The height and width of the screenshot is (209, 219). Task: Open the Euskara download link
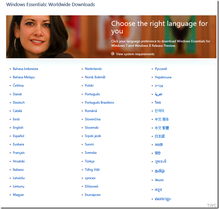(x=18, y=144)
